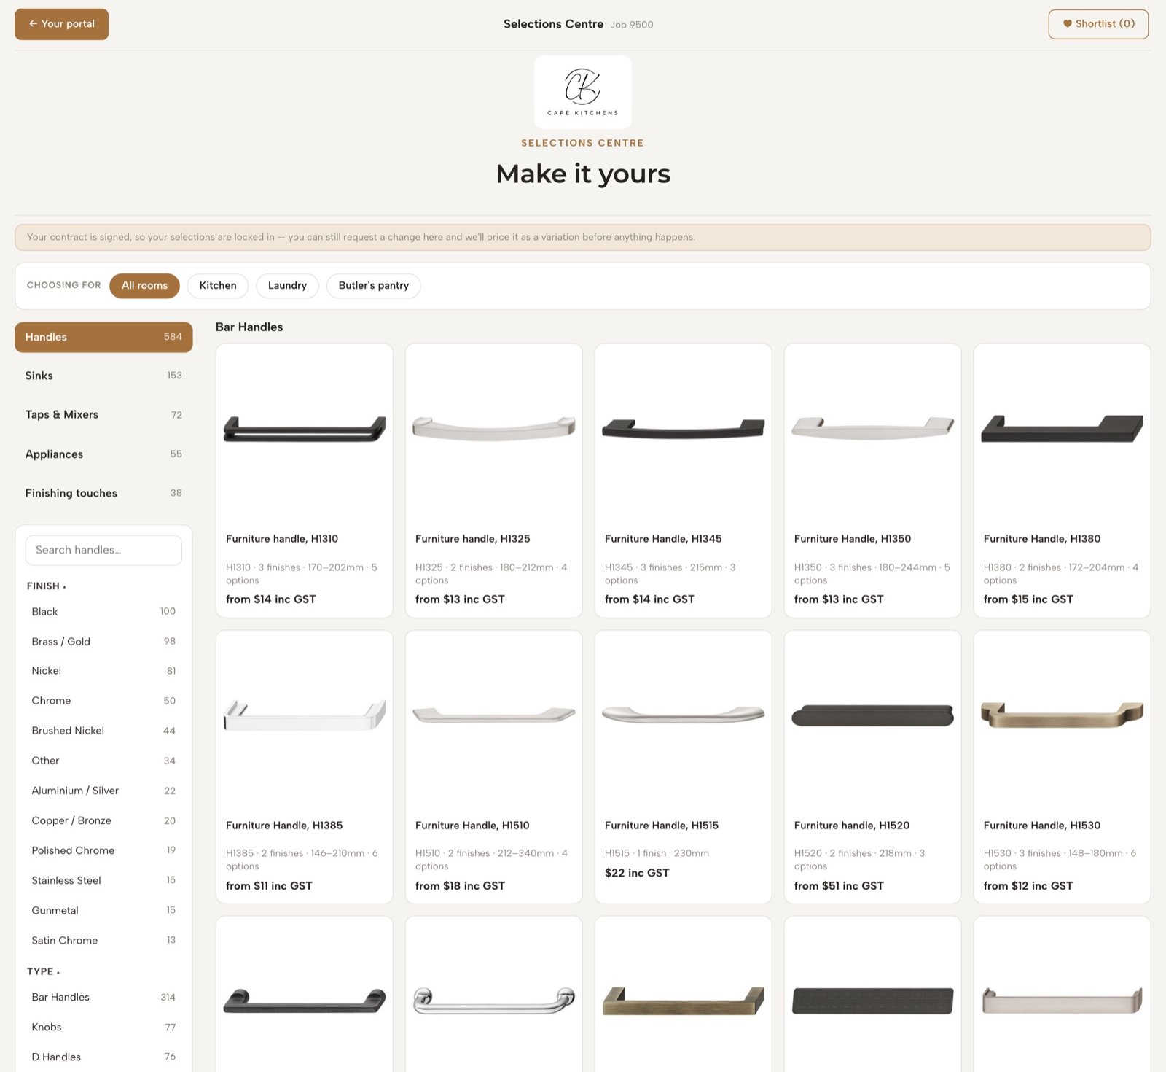
Task: Filter by Chrome finish
Action: (103, 701)
